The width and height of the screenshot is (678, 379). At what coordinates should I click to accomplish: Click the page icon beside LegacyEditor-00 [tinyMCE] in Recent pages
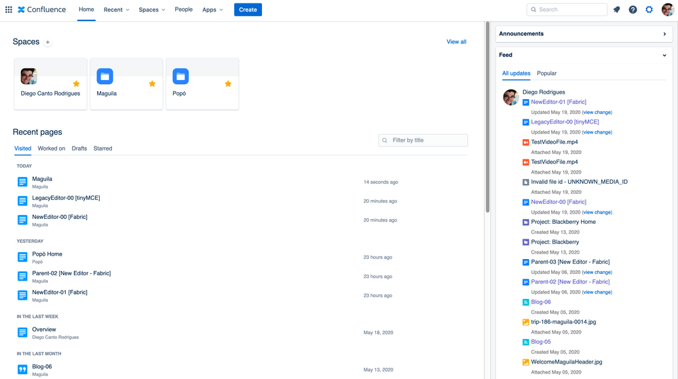pos(22,201)
